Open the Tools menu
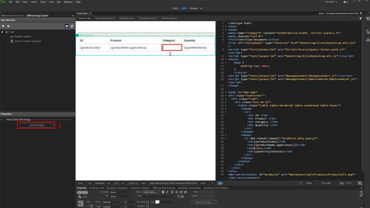 tap(43, 2)
